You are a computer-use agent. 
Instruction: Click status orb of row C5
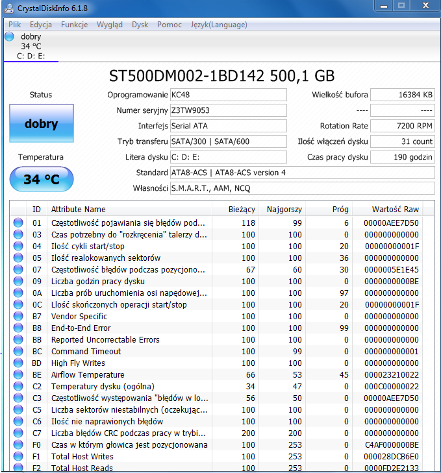18,409
